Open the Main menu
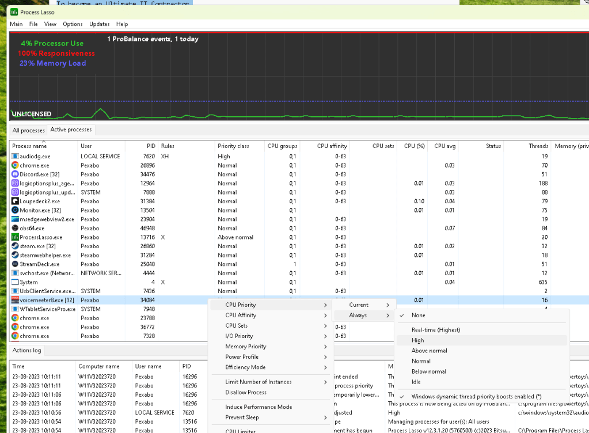This screenshot has width=589, height=433. [x=16, y=24]
